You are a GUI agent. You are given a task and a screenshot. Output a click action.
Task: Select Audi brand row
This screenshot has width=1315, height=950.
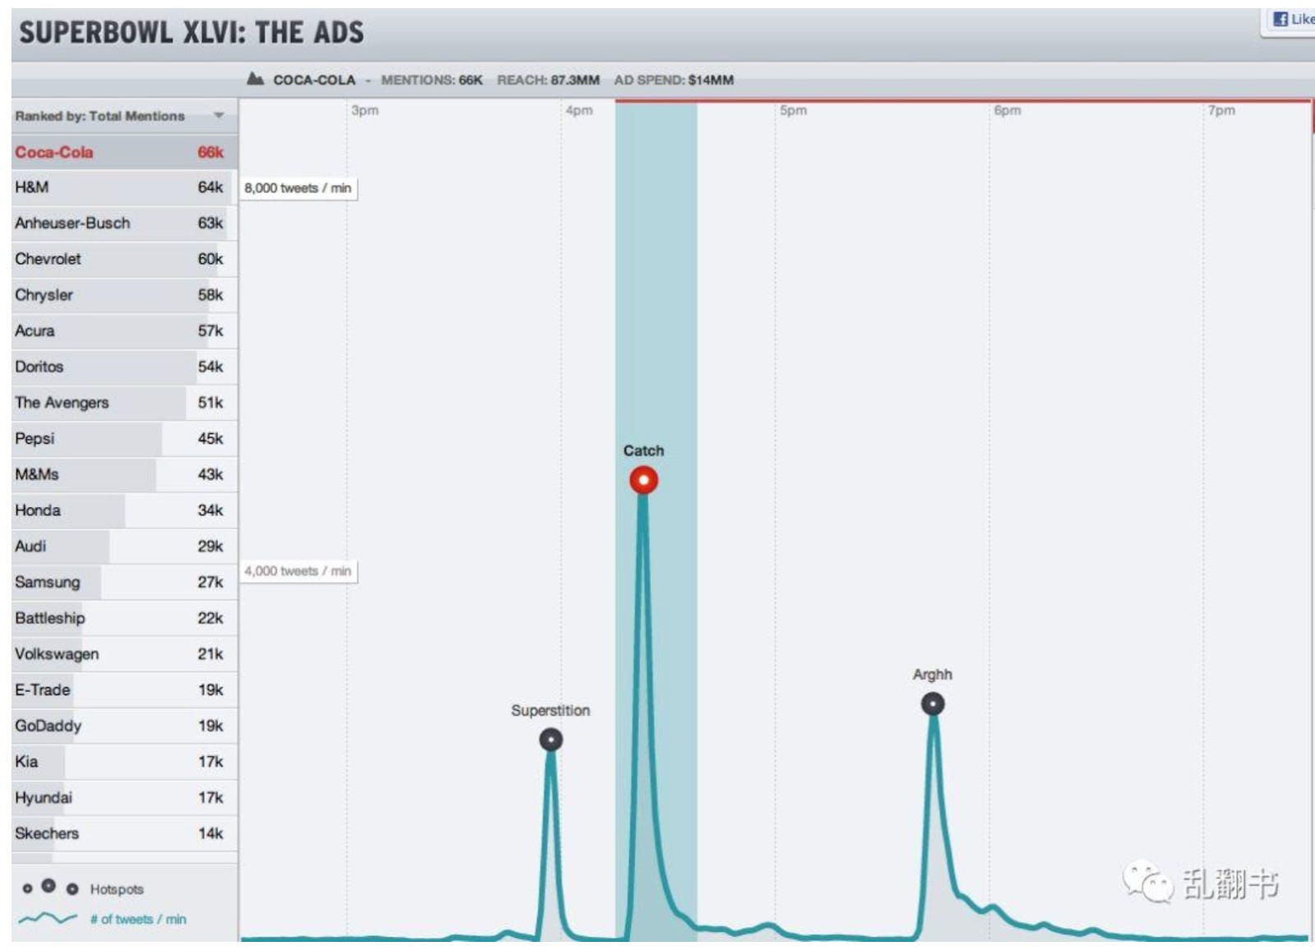tap(124, 546)
